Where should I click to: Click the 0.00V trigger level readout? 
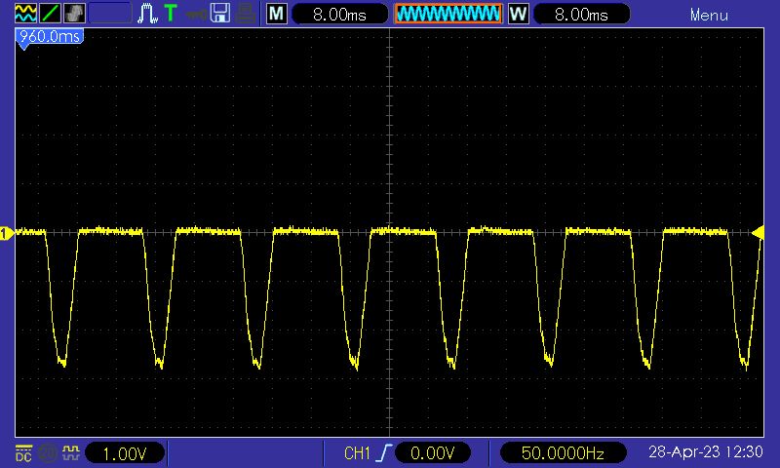click(433, 453)
